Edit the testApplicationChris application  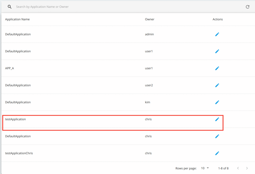(217, 153)
